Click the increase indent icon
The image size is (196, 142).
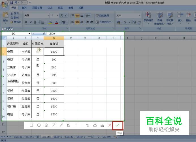coord(91,22)
